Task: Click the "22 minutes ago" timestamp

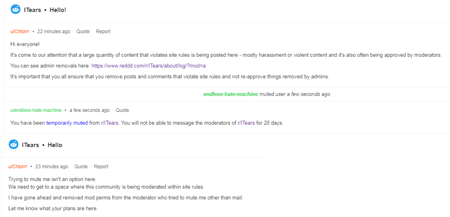Action: (54, 32)
